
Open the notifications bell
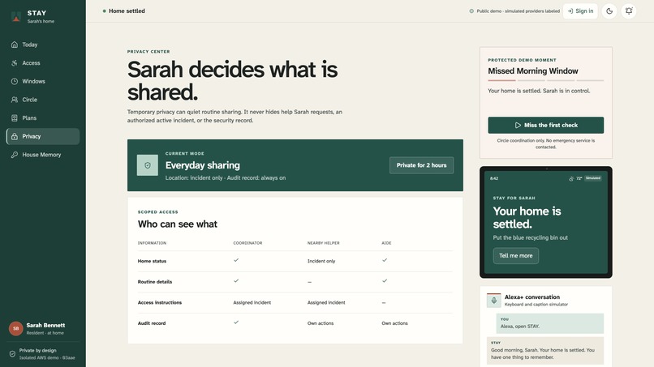point(629,11)
